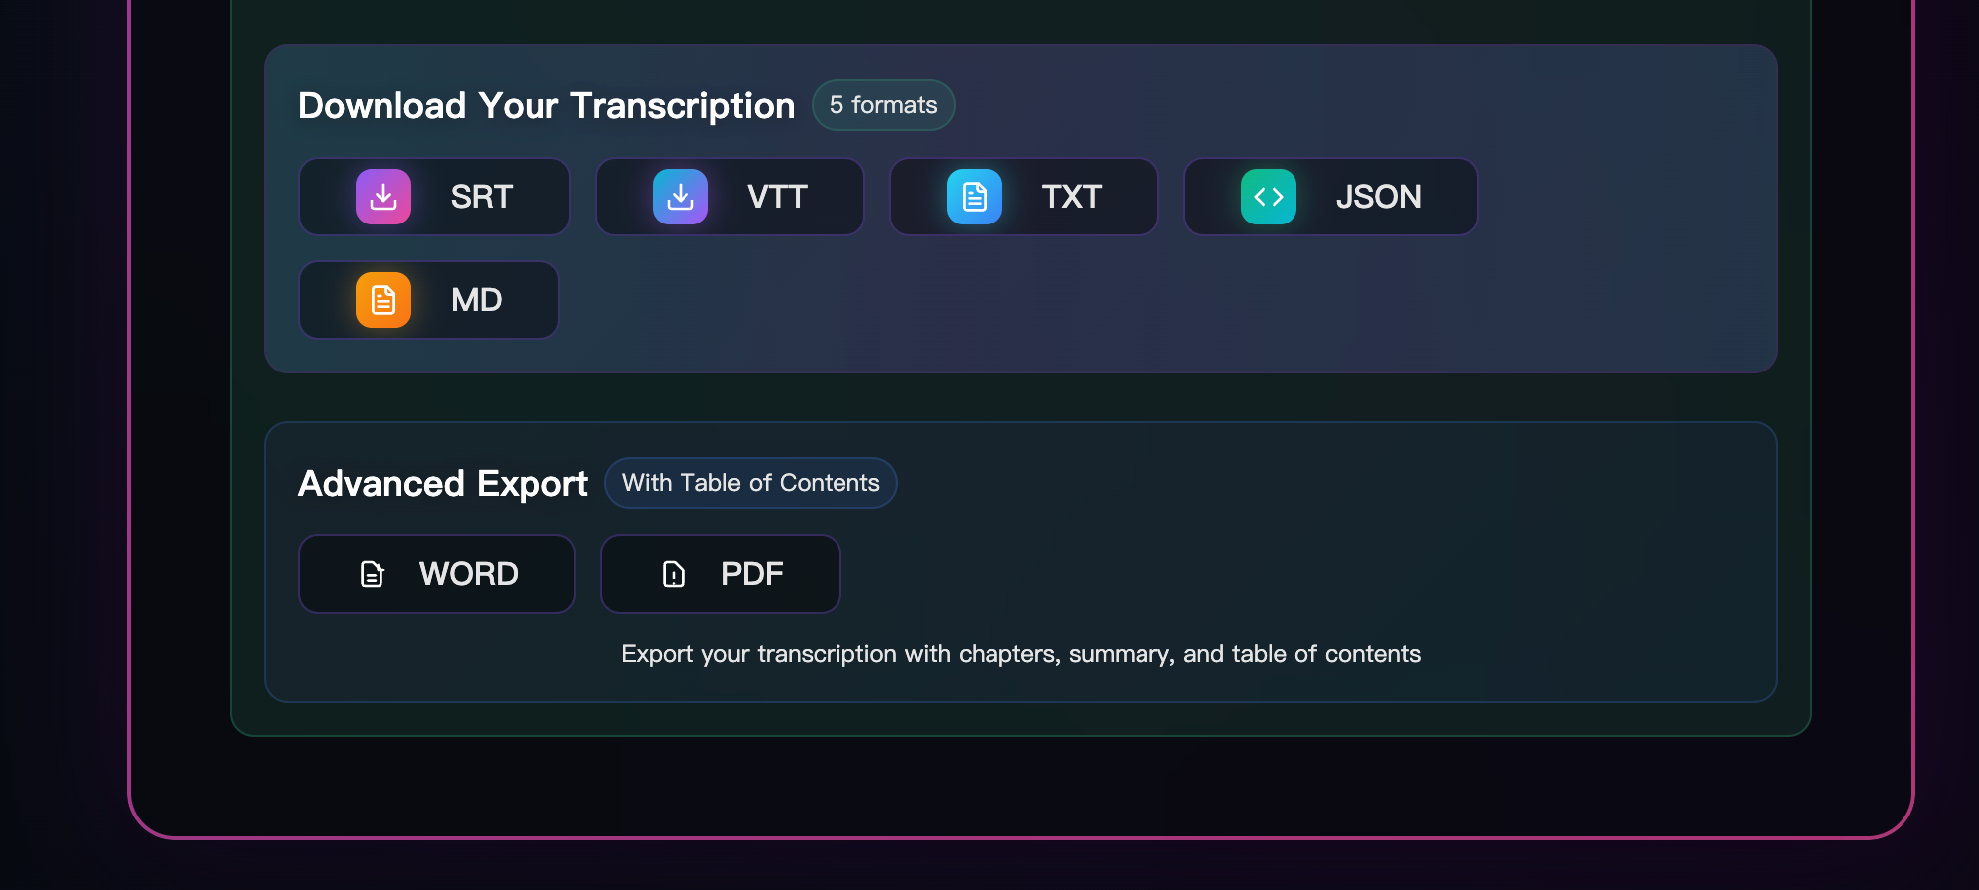Export the transcription as Markdown

(428, 299)
